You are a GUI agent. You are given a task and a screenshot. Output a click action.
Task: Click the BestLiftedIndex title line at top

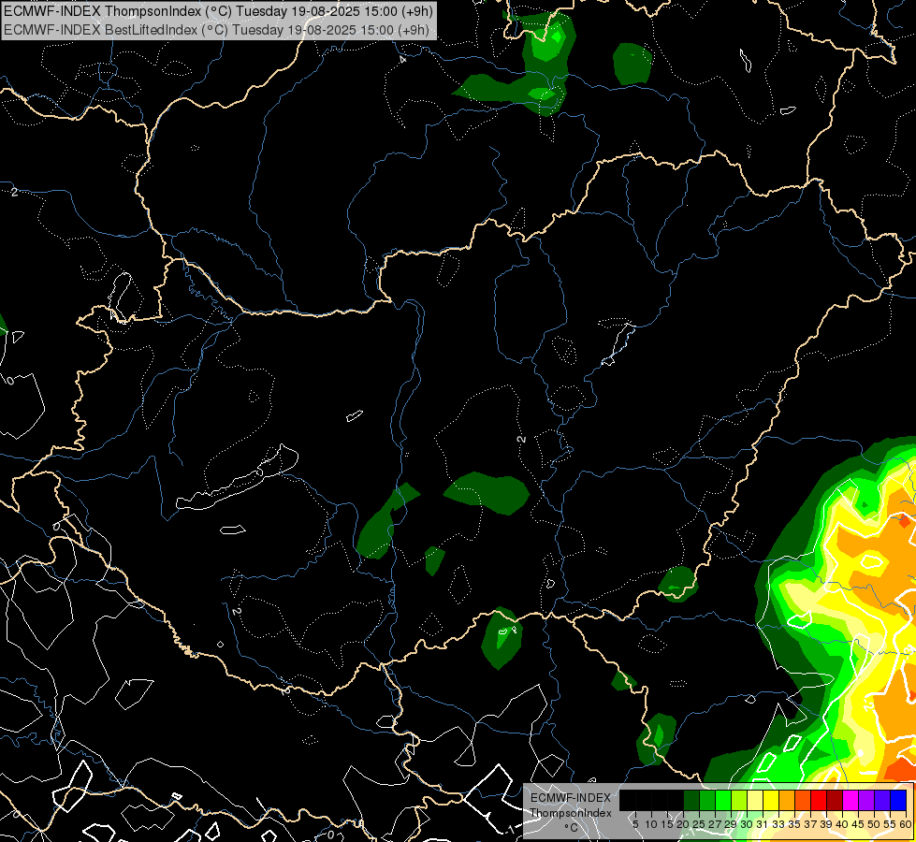[216, 30]
